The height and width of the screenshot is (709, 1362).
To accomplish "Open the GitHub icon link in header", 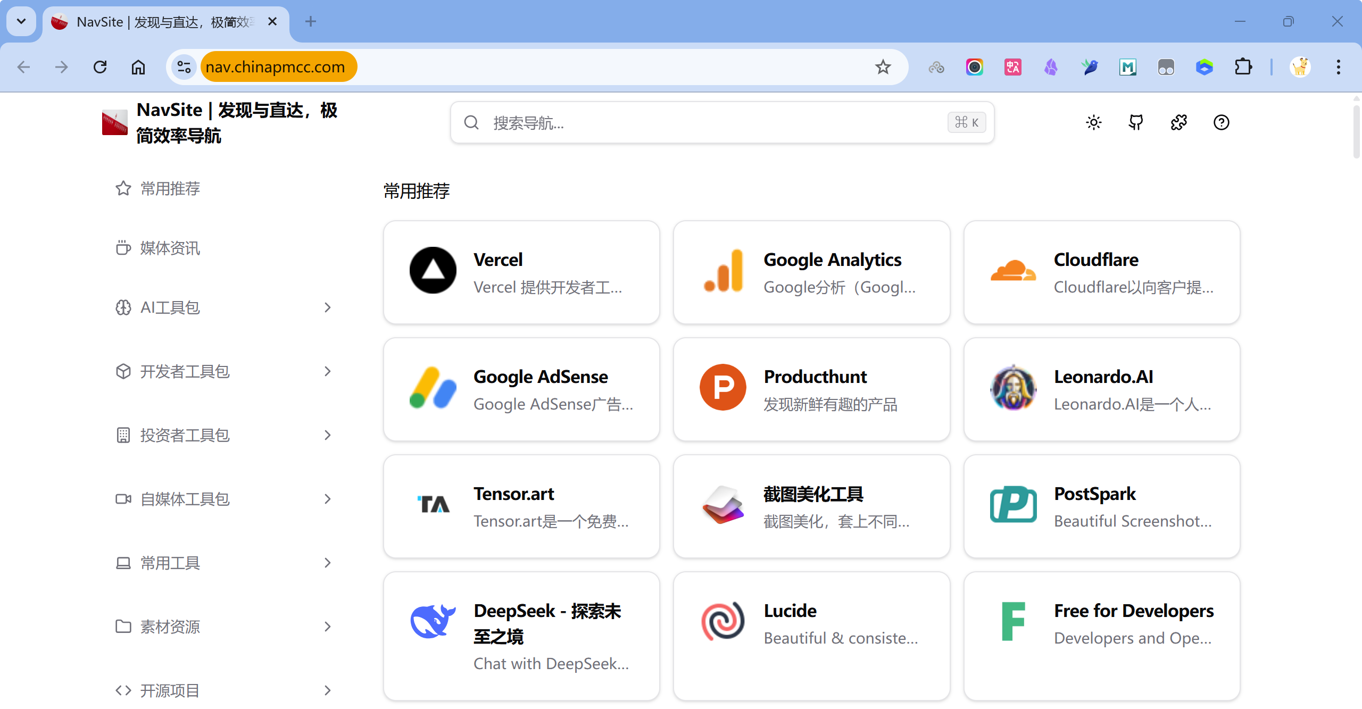I will 1136,123.
